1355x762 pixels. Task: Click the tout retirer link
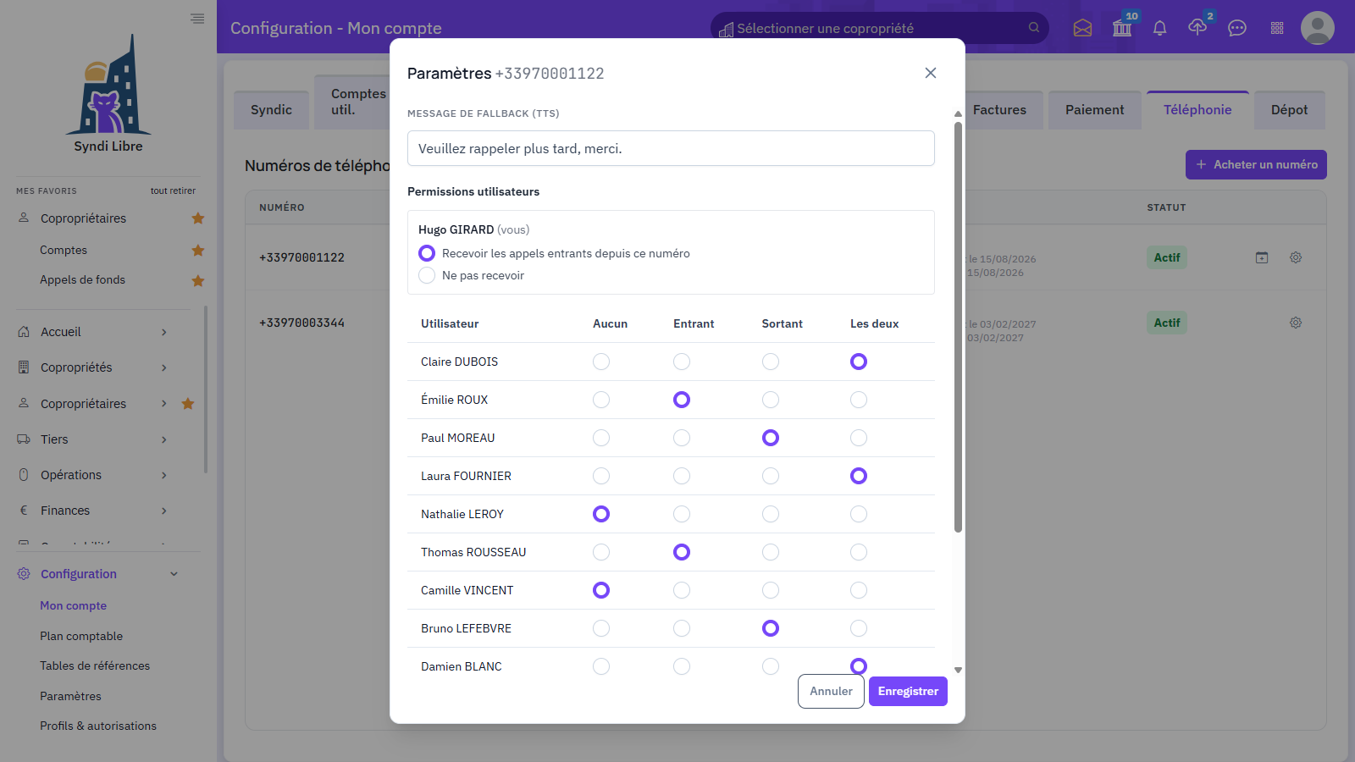173,190
